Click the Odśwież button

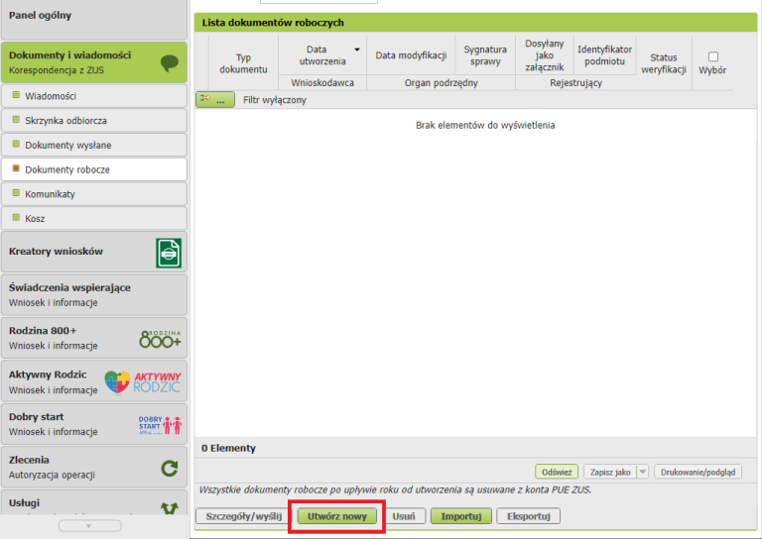tap(556, 473)
